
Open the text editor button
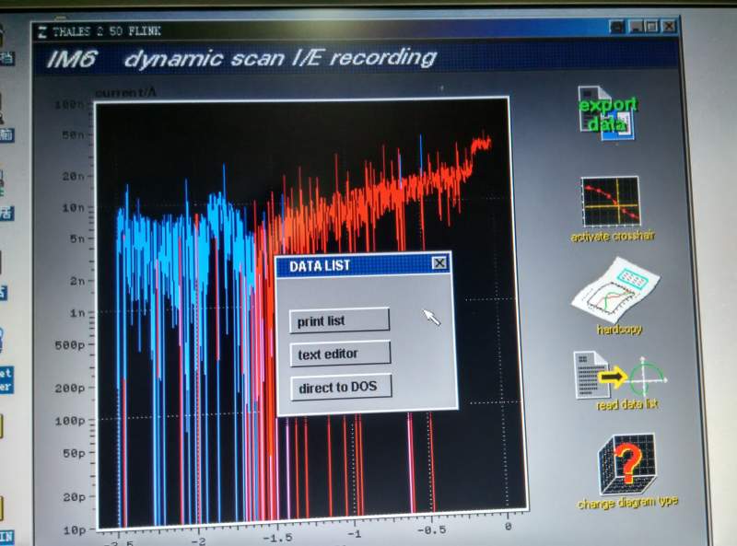coord(340,354)
